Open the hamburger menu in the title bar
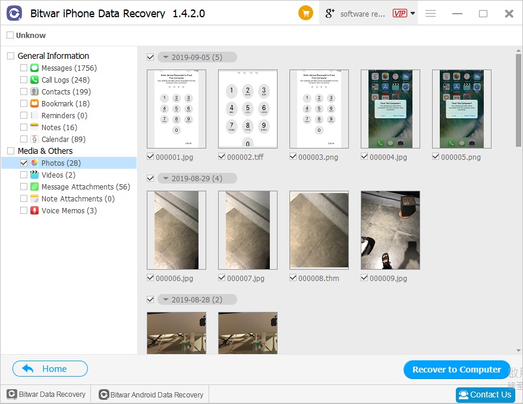The width and height of the screenshot is (523, 404). point(431,13)
